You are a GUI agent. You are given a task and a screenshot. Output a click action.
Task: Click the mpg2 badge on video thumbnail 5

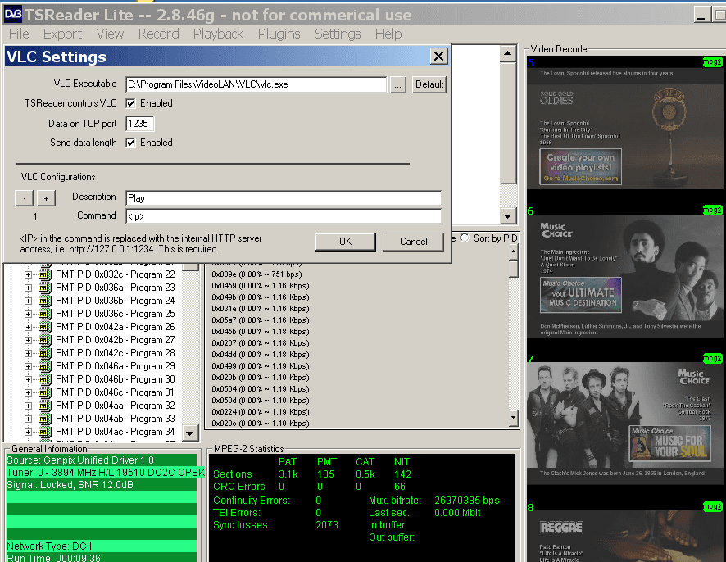pos(712,62)
